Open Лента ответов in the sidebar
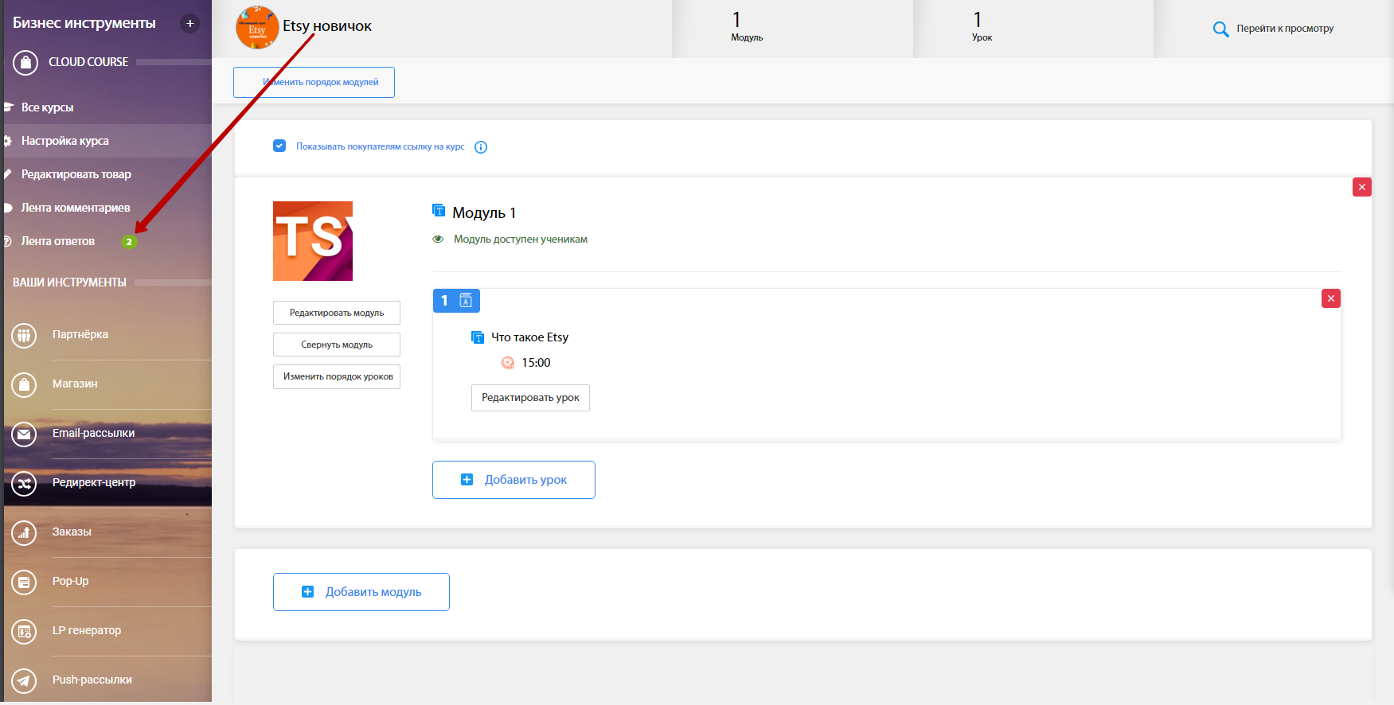 tap(58, 241)
